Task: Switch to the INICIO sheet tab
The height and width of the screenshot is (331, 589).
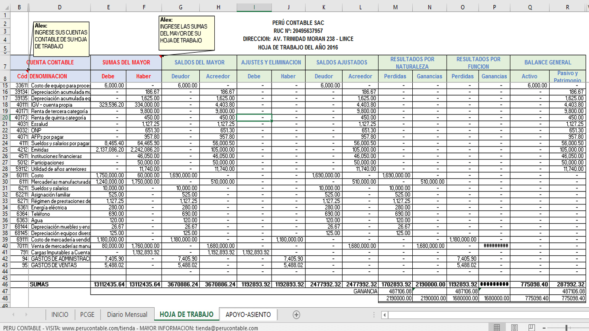Action: pos(60,315)
